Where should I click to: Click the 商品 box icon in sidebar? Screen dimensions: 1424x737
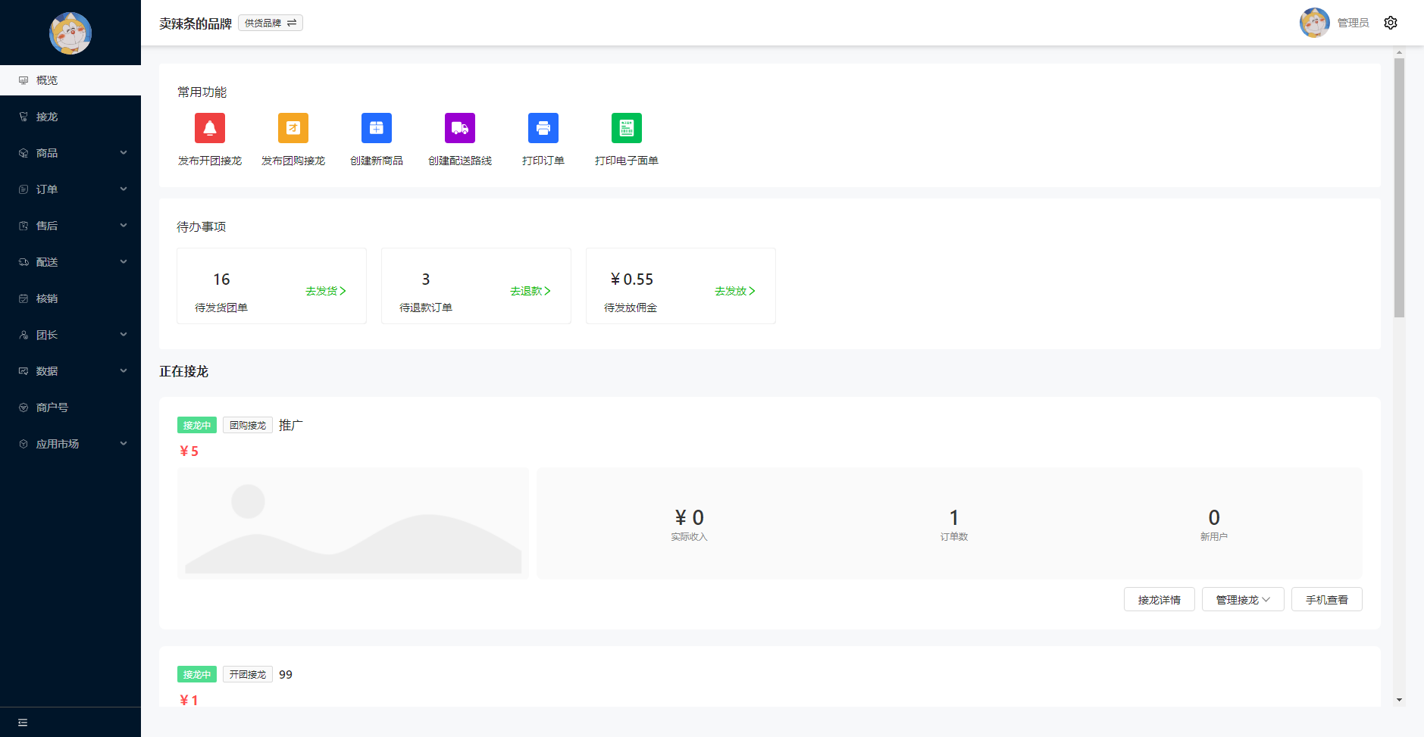pos(23,153)
